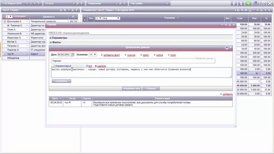Image resolution: width=274 pixels, height=154 pixels.
Task: Click the ссылка link
Action: [x=131, y=55]
